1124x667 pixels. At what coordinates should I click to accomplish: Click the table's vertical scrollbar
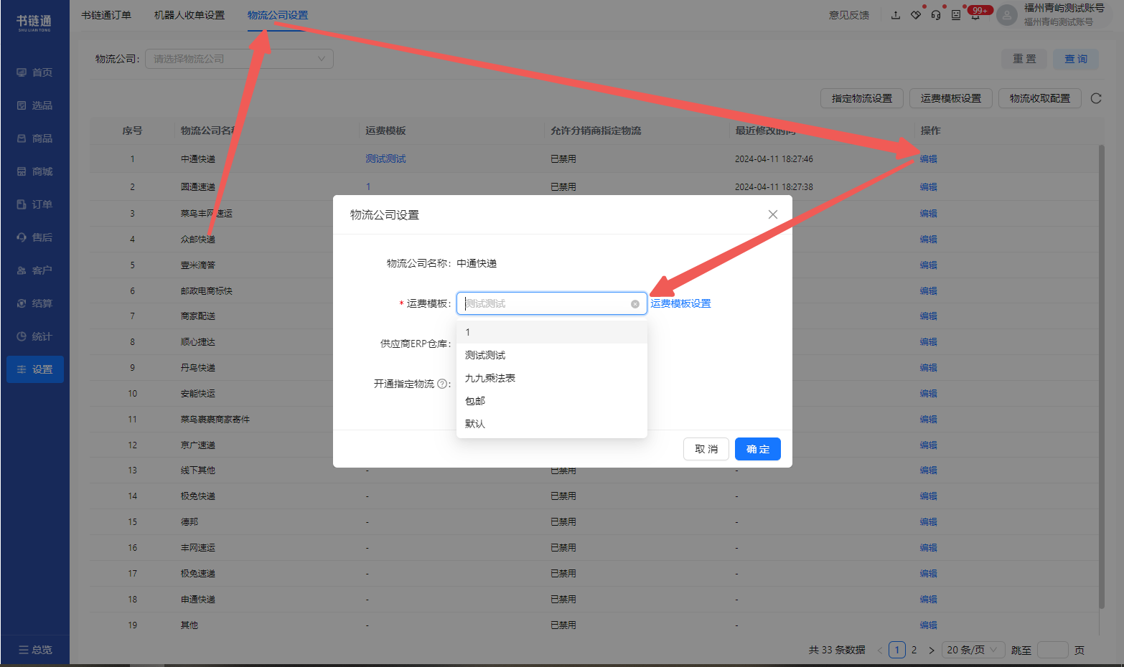pyautogui.click(x=1102, y=377)
